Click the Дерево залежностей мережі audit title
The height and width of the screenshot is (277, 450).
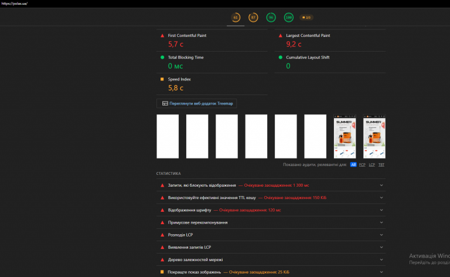point(195,259)
